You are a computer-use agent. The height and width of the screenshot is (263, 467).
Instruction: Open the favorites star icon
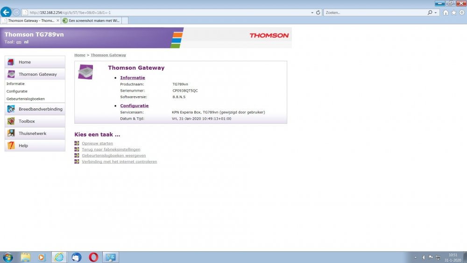click(453, 13)
